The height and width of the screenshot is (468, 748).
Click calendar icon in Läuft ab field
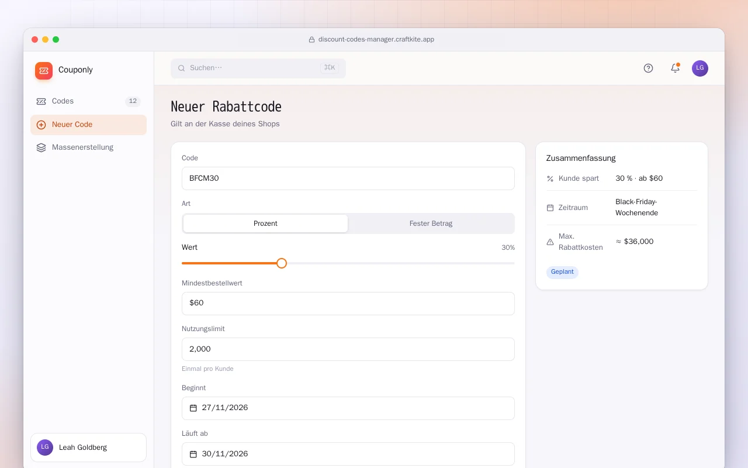point(193,454)
